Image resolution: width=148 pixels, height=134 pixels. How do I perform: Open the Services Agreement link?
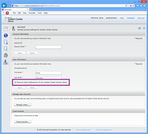tap(104, 130)
